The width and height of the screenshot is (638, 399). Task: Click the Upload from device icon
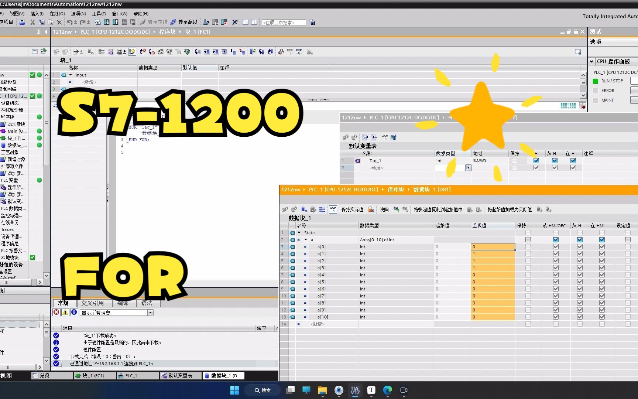pyautogui.click(x=116, y=22)
